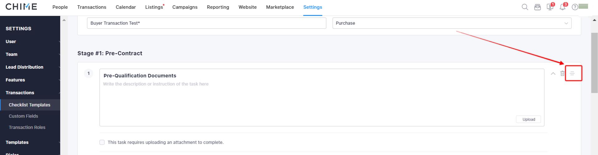Click the Stage #1: Pre-Contract heading
This screenshot has height=155, width=598.
(110, 53)
